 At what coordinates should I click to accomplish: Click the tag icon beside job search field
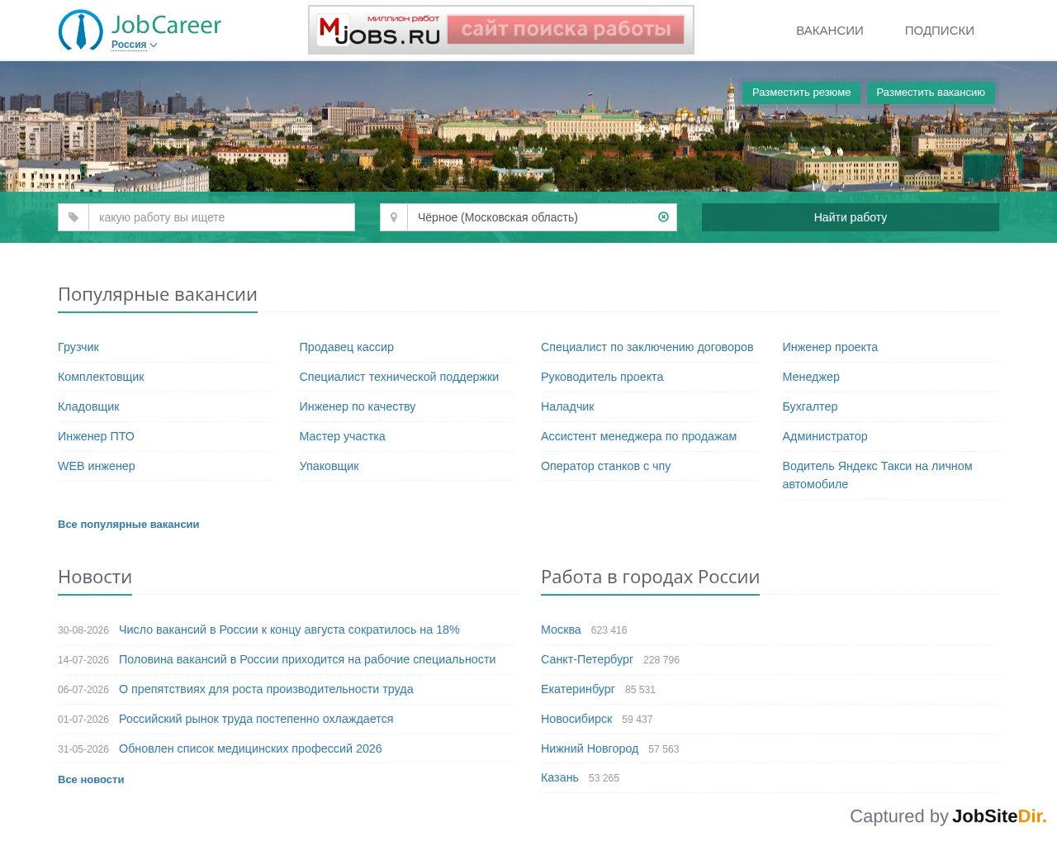click(73, 217)
